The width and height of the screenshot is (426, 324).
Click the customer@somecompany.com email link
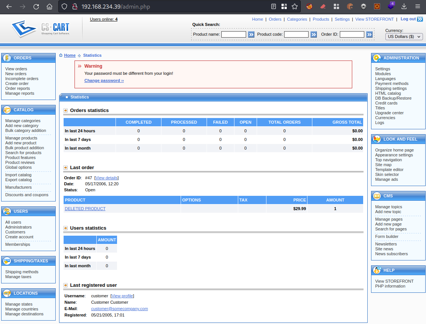click(x=119, y=309)
